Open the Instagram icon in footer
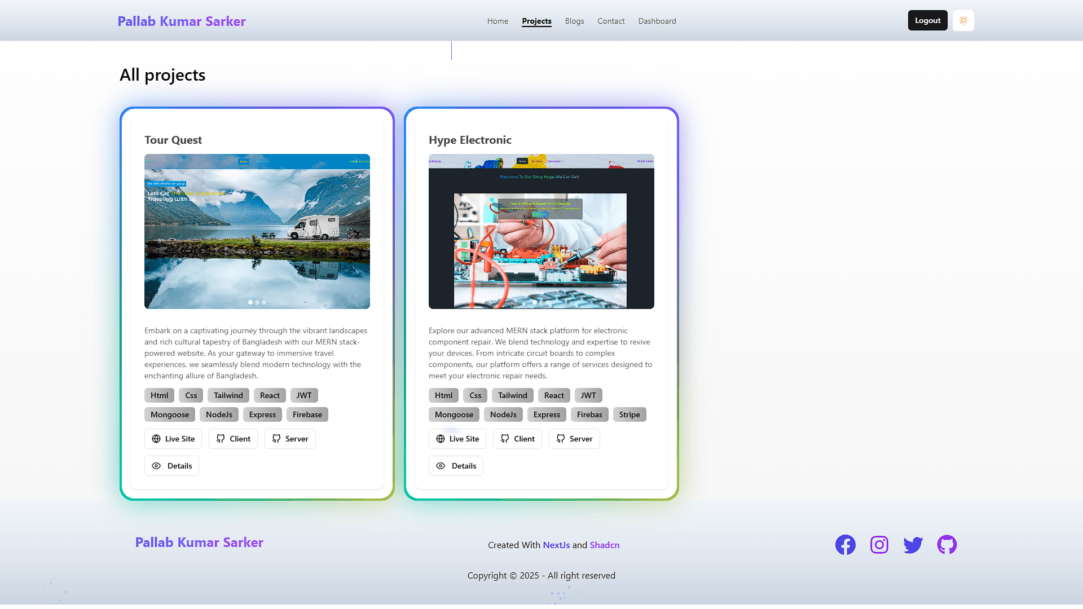 879,545
